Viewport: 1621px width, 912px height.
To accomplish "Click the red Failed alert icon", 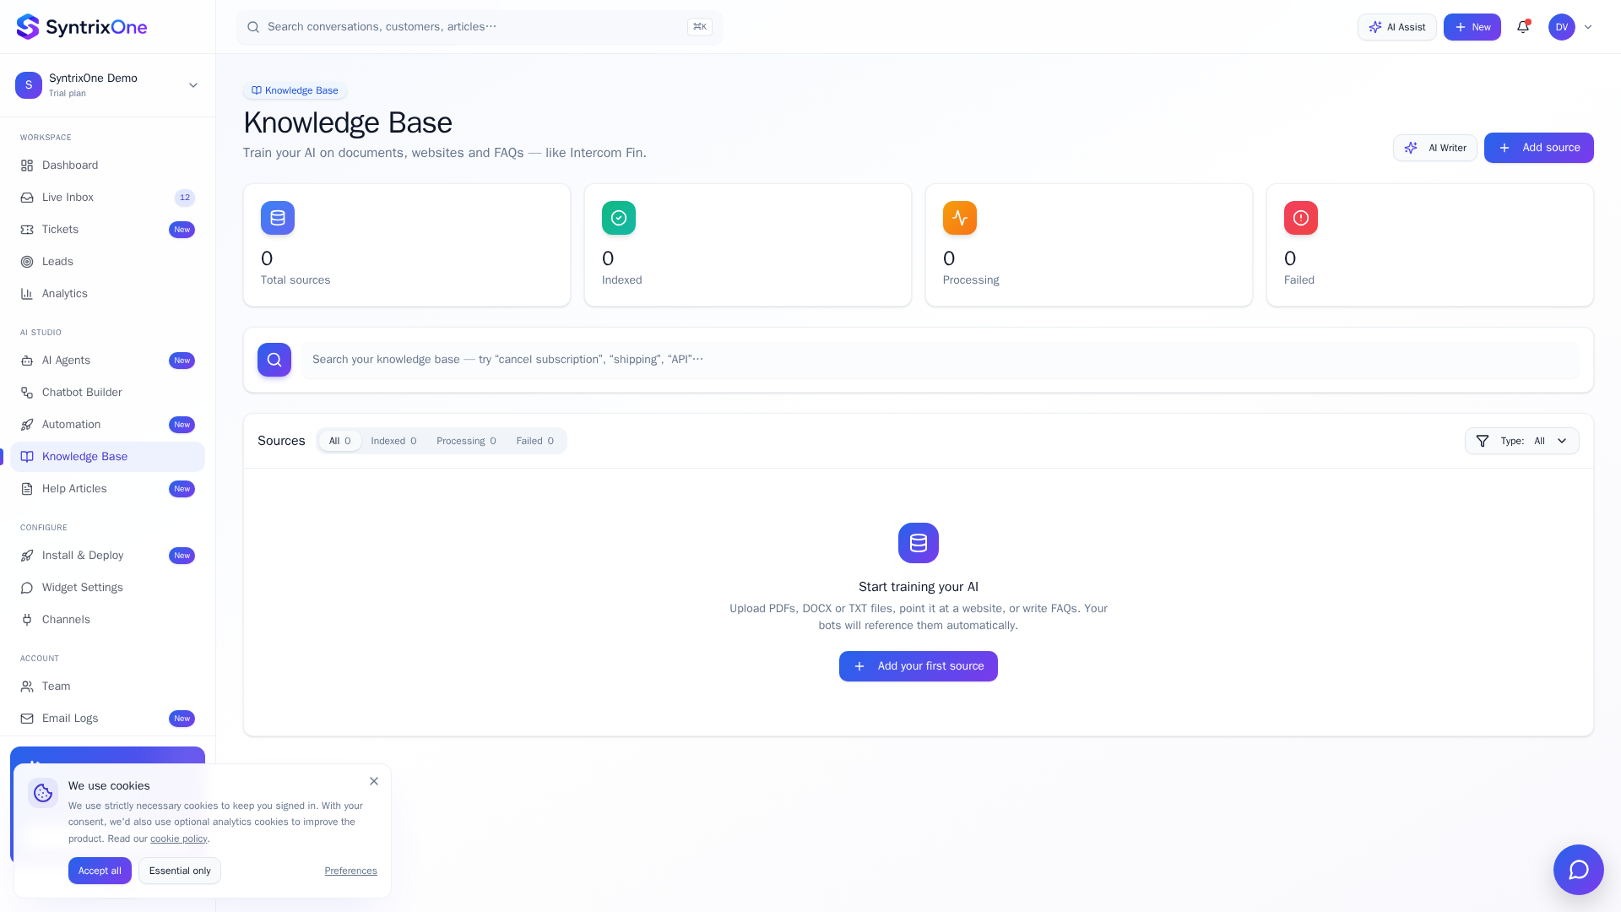I will 1301,218.
